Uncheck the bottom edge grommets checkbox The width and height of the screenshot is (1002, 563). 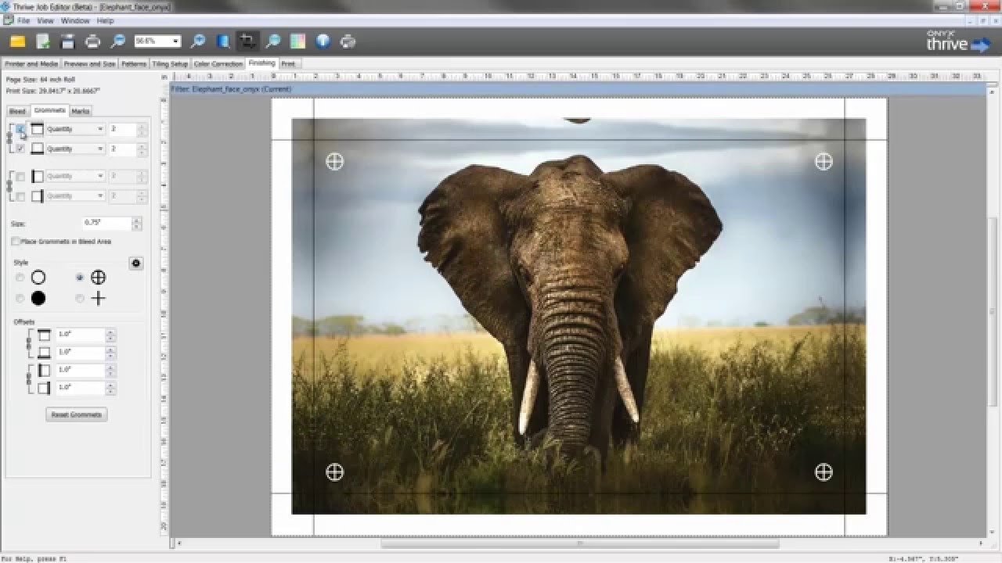pyautogui.click(x=20, y=149)
